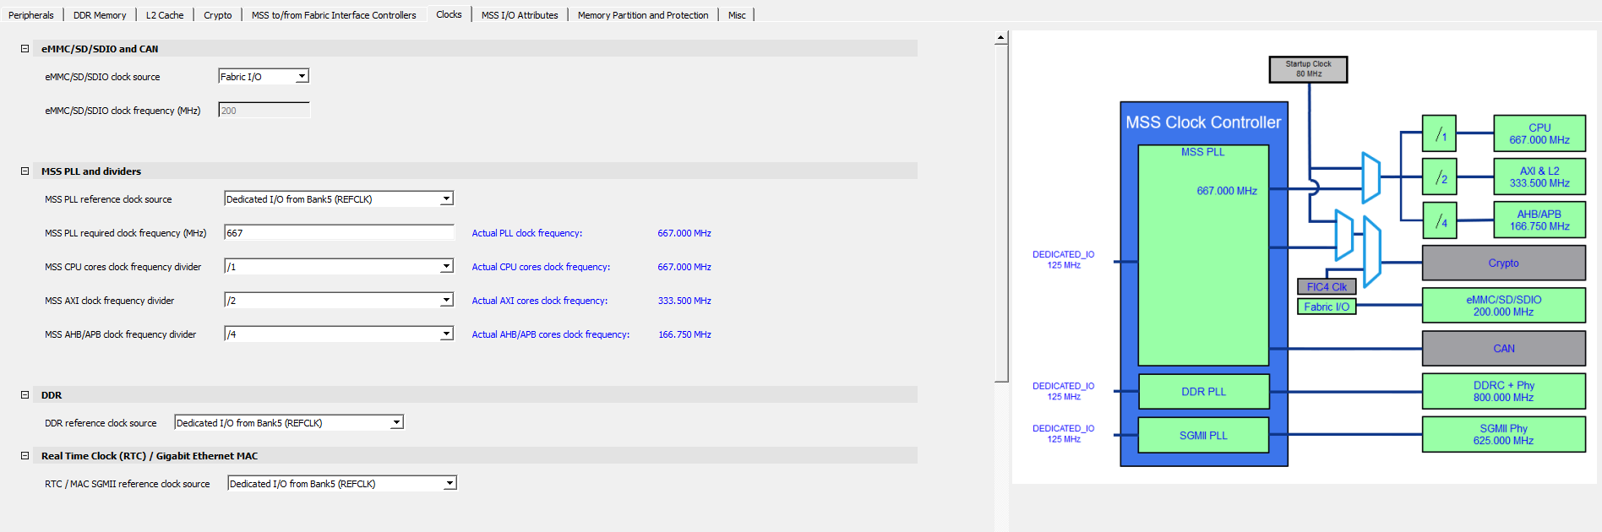Open the eMMC/SD/SDIO clock source dropdown
The height and width of the screenshot is (532, 1602).
pos(264,76)
